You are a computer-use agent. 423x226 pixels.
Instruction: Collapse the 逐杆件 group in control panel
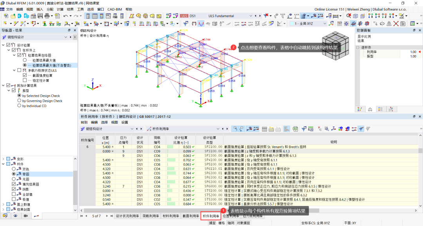pyautogui.click(x=358, y=47)
